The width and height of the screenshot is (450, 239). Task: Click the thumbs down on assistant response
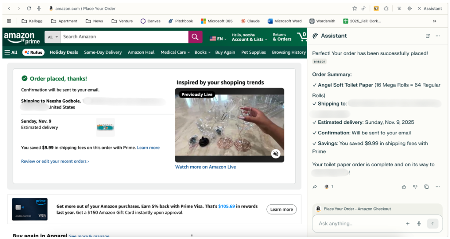coord(415,187)
